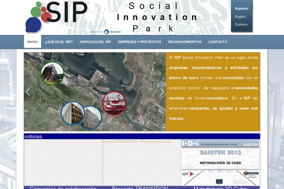
Task: Open the ¿QUÉ ES EL SIP? menu
Action: coord(59,42)
